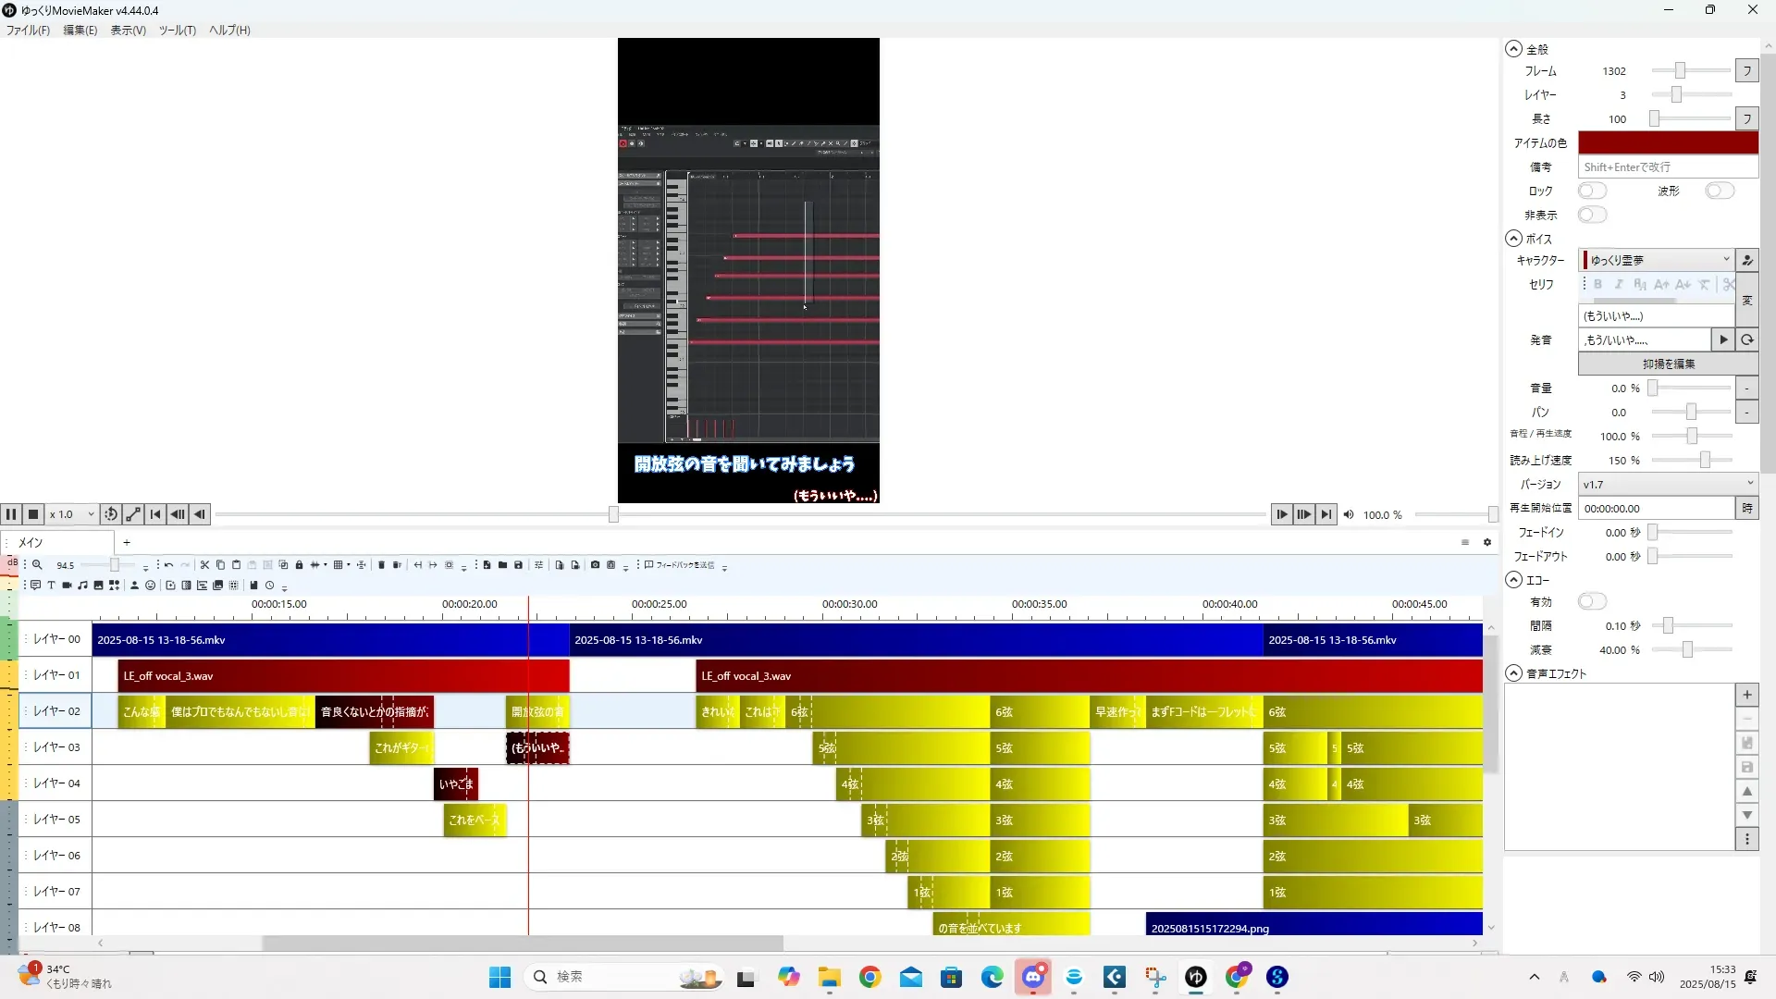The image size is (1776, 999).
Task: Open the キャラクター dropdown showing ゆっくり霊夢
Action: 1656,260
